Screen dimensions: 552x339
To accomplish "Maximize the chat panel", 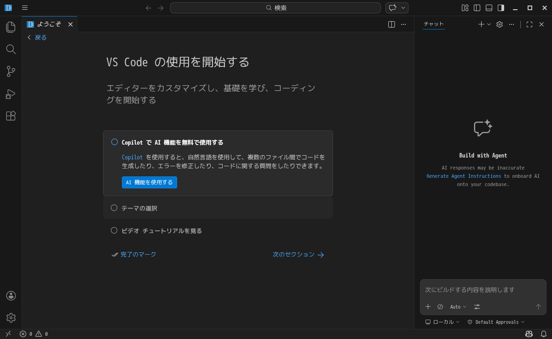I will pyautogui.click(x=529, y=24).
